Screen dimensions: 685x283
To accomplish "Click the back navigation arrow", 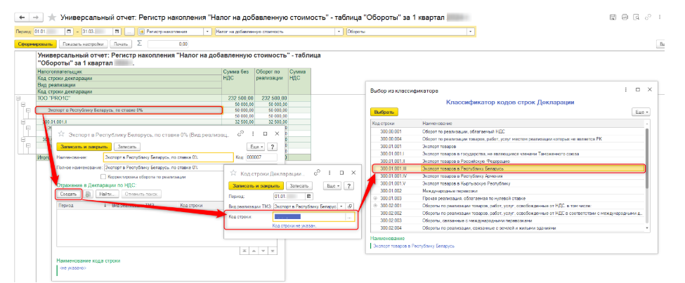I will coord(20,16).
